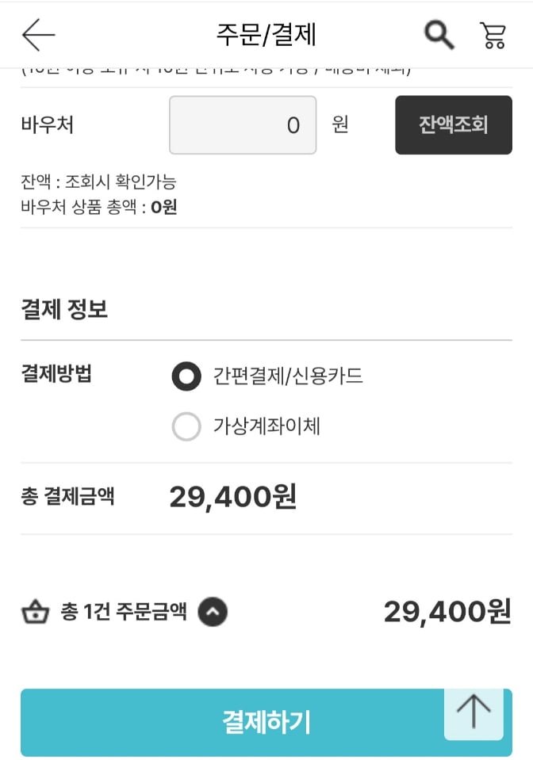Go back using the left arrow
Viewport: 533px width, 760px height.
point(38,35)
